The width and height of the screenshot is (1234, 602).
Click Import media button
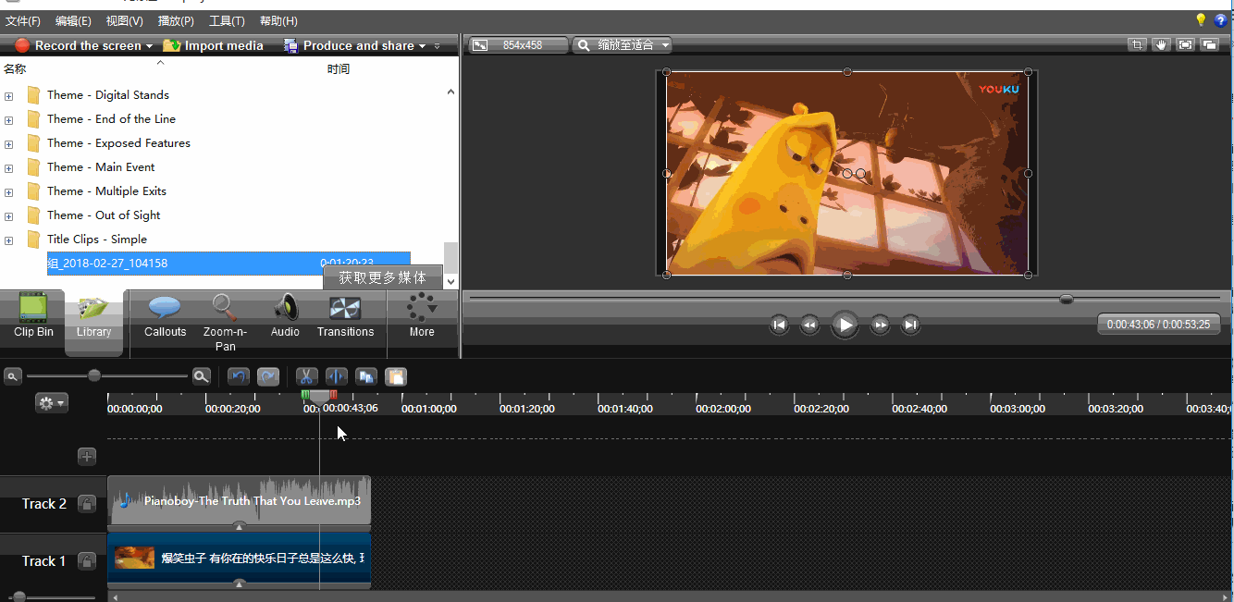(x=213, y=45)
